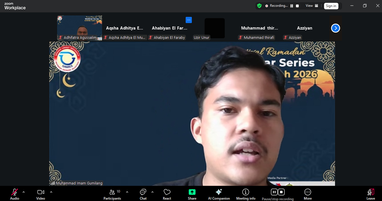Open the More options menu
The width and height of the screenshot is (382, 201).
[307, 192]
